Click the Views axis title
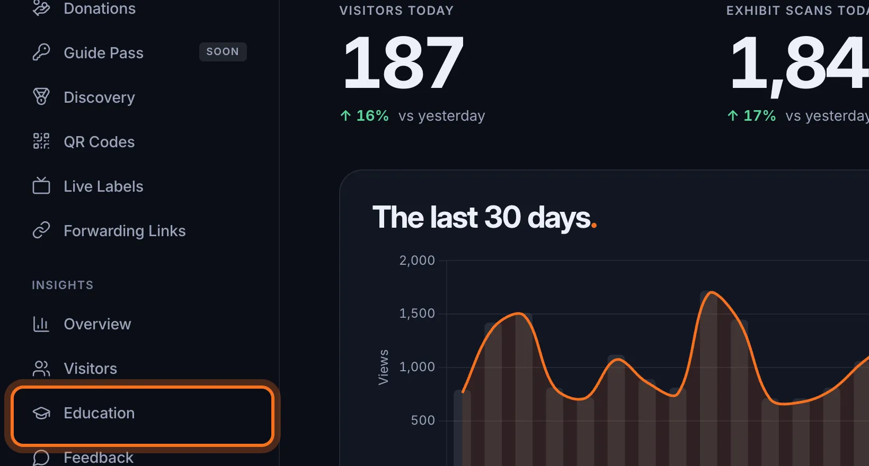Image resolution: width=869 pixels, height=466 pixels. click(383, 367)
